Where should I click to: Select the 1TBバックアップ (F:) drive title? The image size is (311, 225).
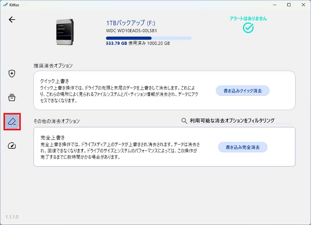click(x=131, y=23)
